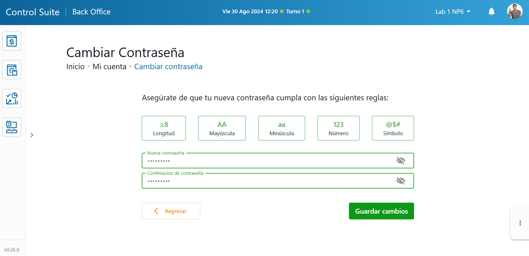Click Guardar cambios button

click(381, 211)
